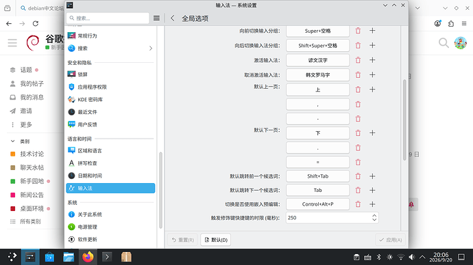
Task: Delete the 下 key for 默认下一页
Action: [x=358, y=132]
